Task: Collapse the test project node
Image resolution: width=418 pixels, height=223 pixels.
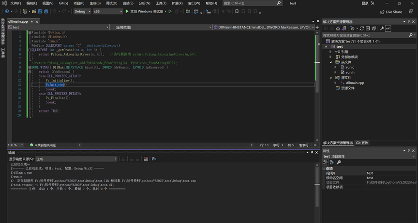Action: (x=326, y=46)
